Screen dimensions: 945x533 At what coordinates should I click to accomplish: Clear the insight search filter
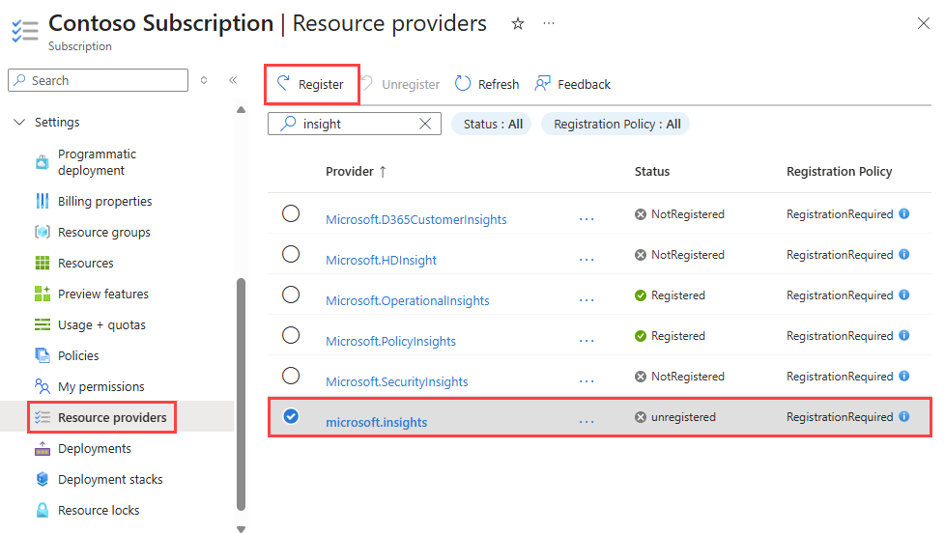click(425, 124)
